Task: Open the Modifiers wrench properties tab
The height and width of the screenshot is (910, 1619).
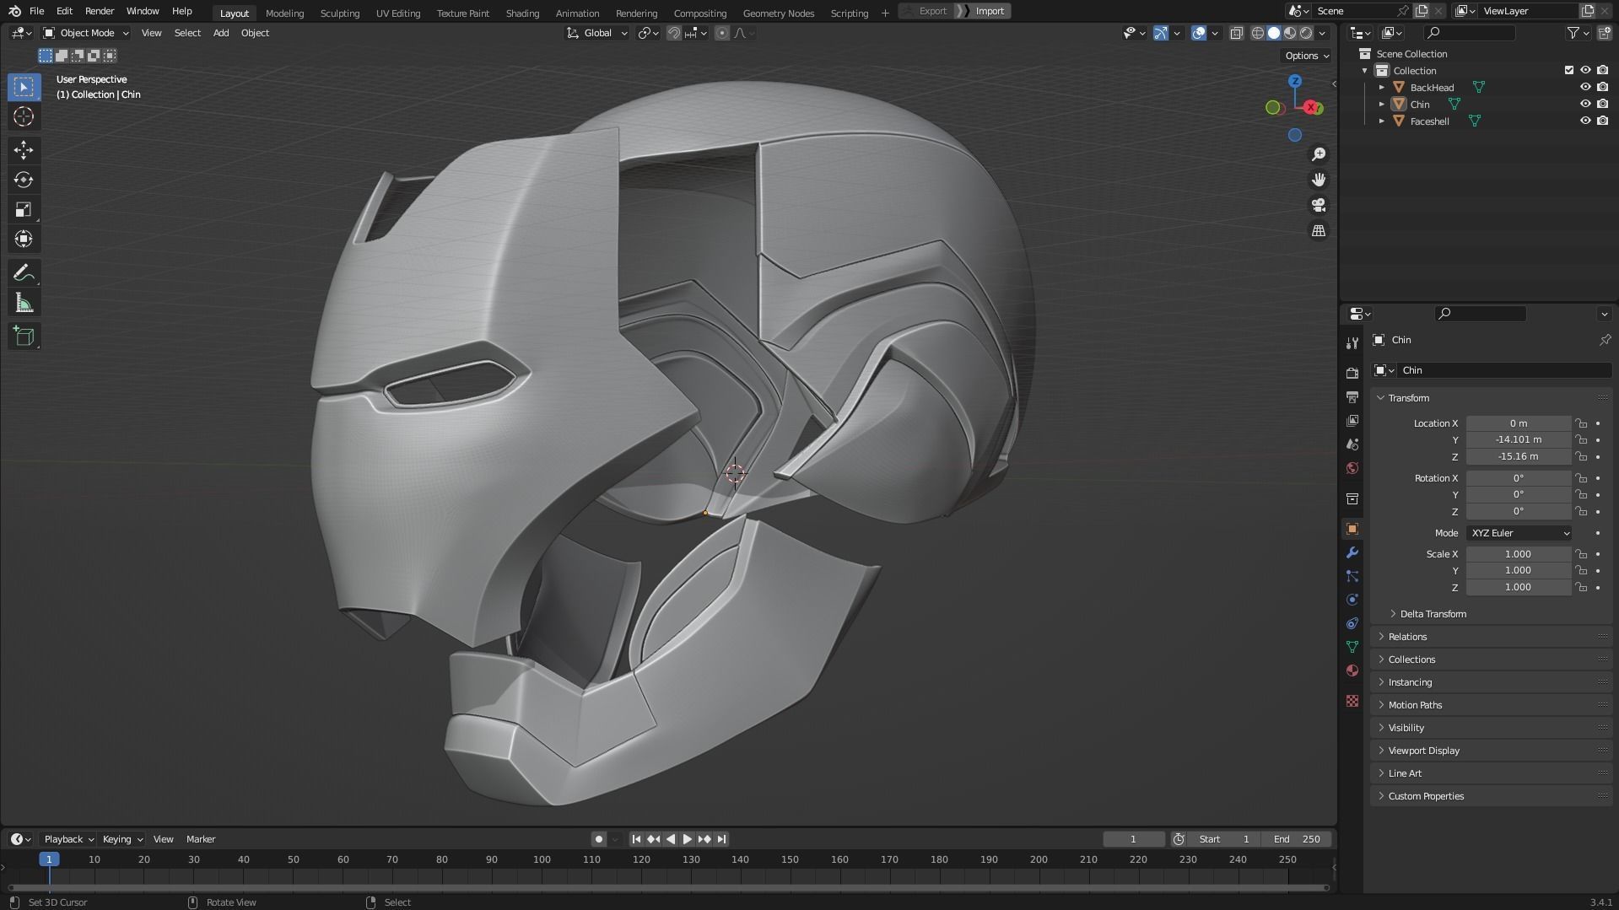Action: (1352, 552)
